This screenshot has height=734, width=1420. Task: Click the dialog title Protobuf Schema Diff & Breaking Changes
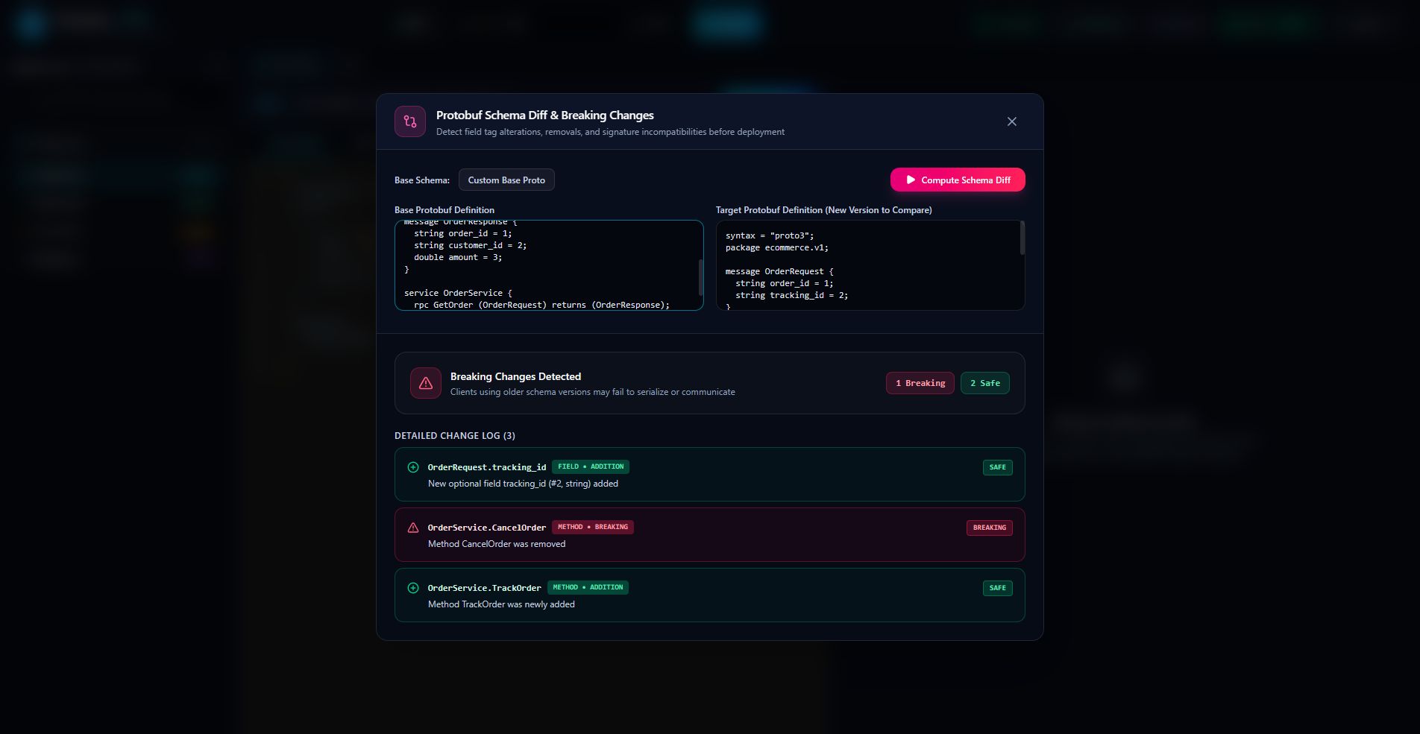(x=544, y=116)
